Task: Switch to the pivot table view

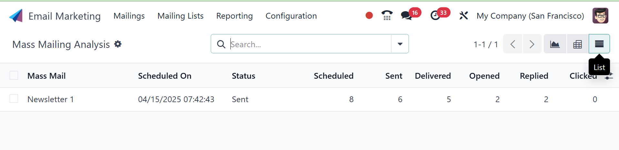Action: (577, 44)
